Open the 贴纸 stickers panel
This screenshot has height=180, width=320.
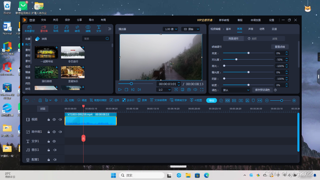point(56,29)
